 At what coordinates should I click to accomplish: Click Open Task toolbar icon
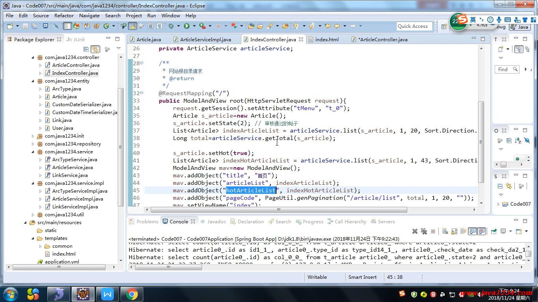tap(260, 26)
